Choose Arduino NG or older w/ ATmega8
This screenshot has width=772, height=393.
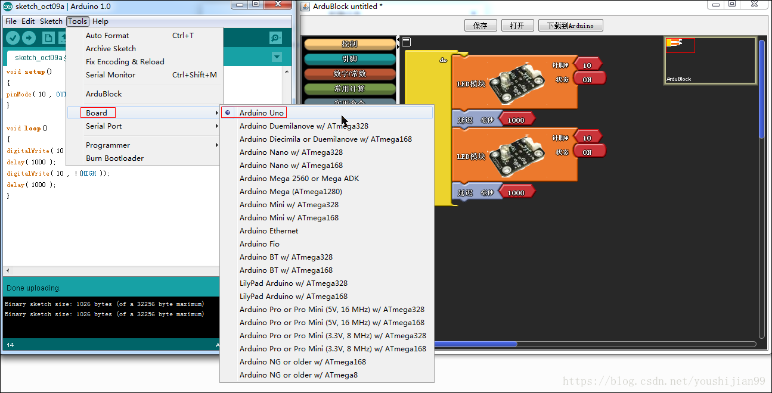pos(327,375)
